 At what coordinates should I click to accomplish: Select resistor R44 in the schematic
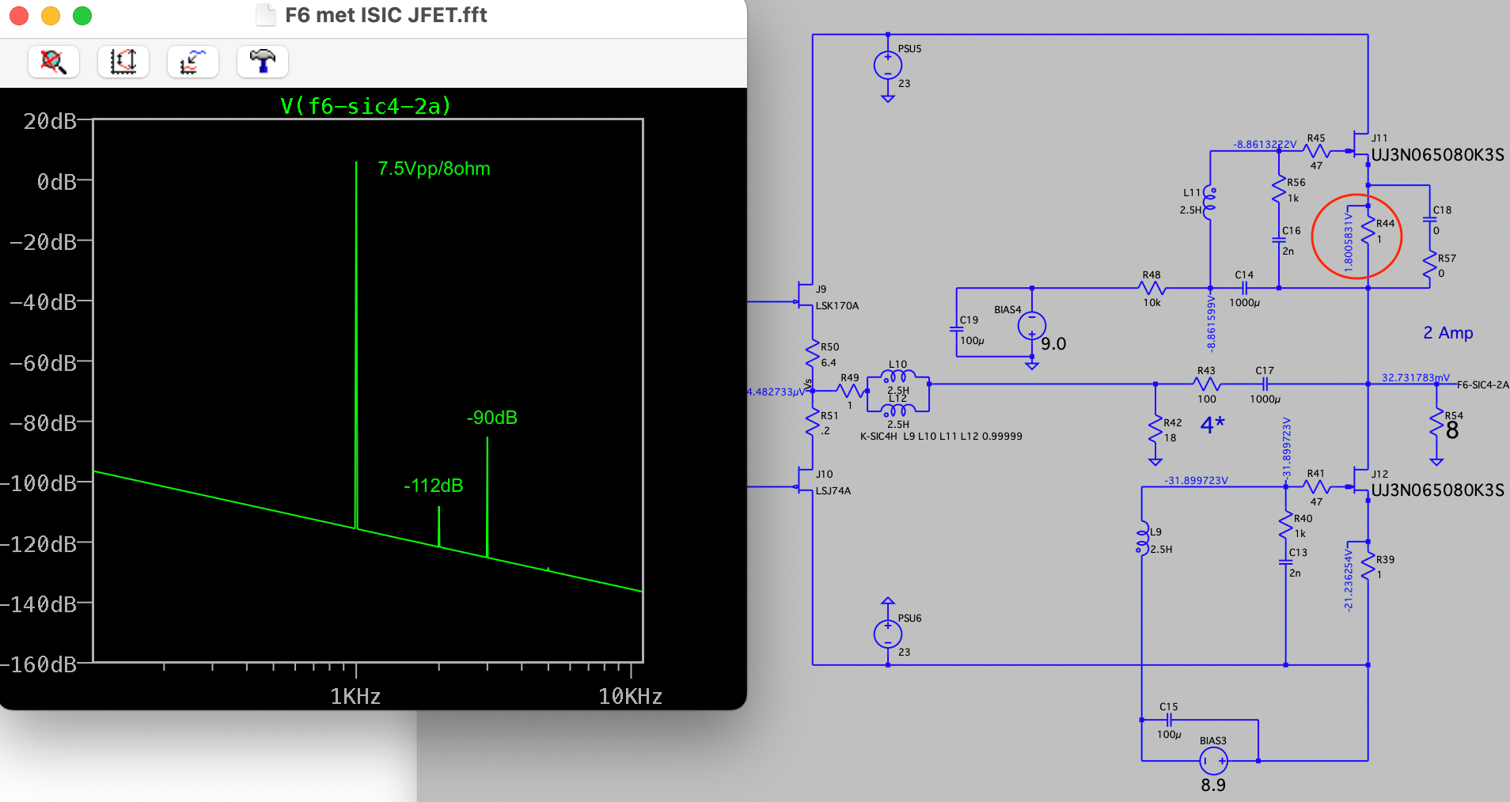click(x=1368, y=230)
